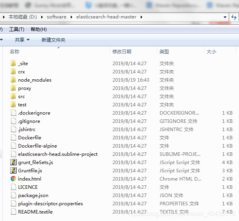Click the 2019/8/19 16:43 date cell
Image resolution: width=239 pixels, height=221 pixels.
(131, 80)
